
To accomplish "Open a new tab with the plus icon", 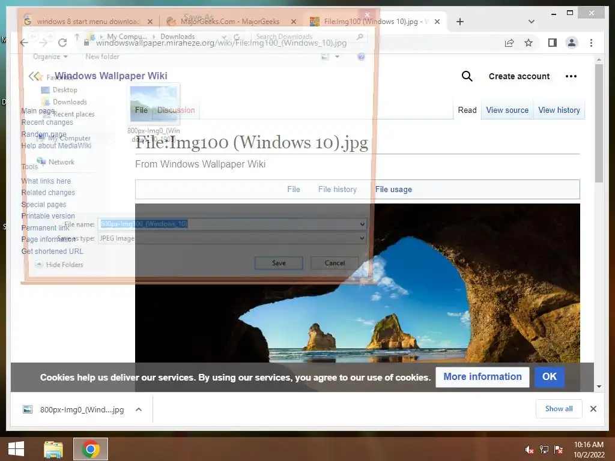I will (x=460, y=22).
